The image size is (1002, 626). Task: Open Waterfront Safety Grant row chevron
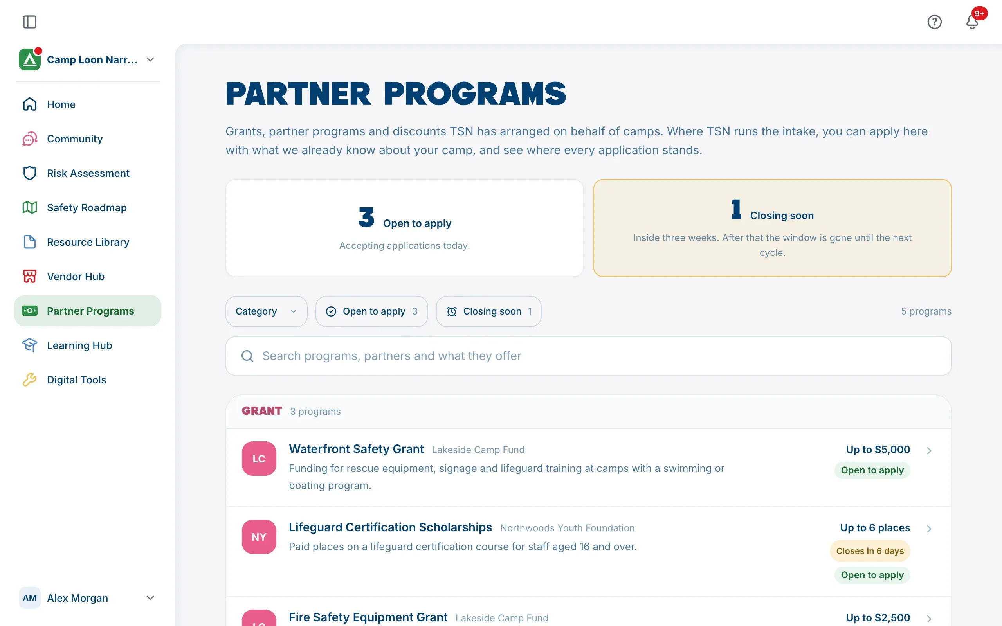(x=929, y=450)
